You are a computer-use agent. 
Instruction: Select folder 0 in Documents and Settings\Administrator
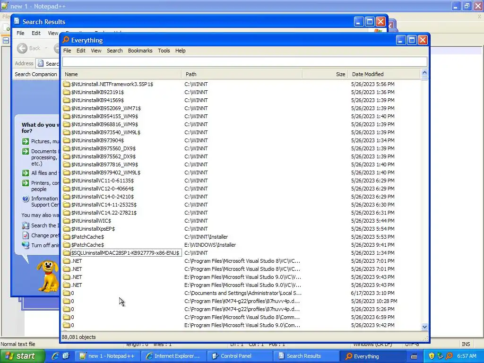[x=72, y=293]
